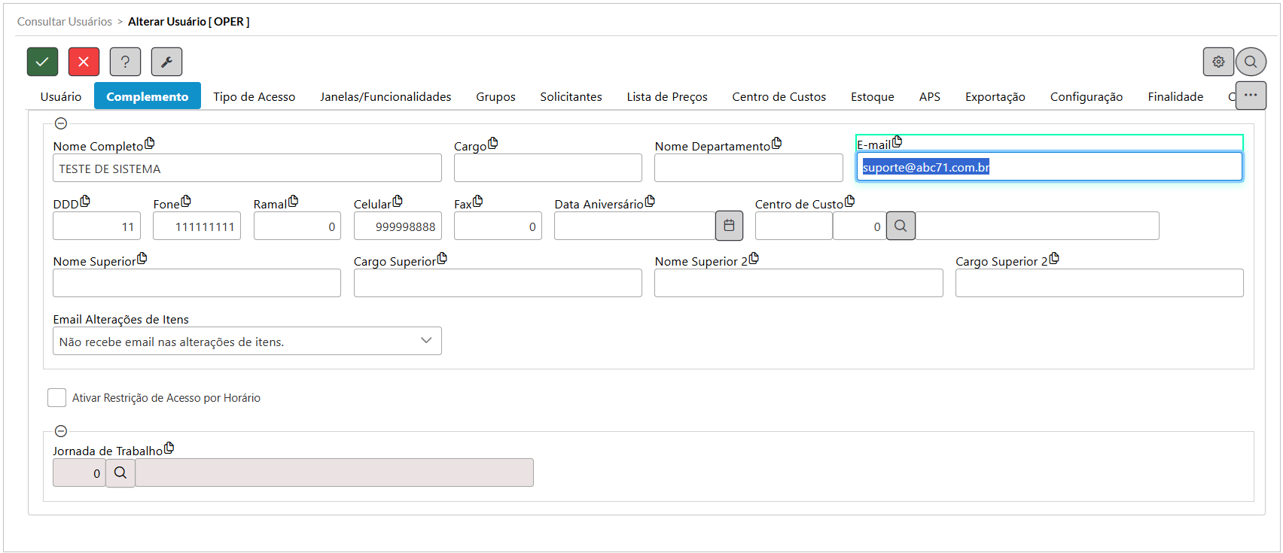This screenshot has height=553, width=1283.
Task: Open settings gear icon at top right
Action: pyautogui.click(x=1217, y=62)
